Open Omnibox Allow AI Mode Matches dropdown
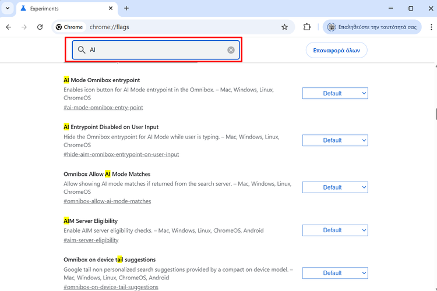Image resolution: width=437 pixels, height=291 pixels. [x=334, y=187]
